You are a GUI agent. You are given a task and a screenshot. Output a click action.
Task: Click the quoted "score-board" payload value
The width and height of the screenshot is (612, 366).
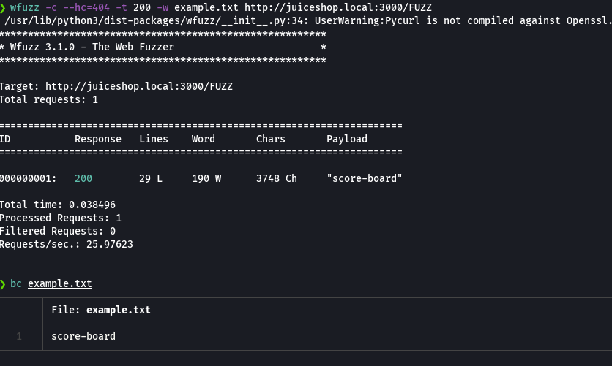(365, 179)
